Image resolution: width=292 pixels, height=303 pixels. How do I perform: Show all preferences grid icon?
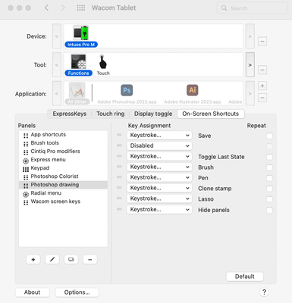[x=81, y=8]
